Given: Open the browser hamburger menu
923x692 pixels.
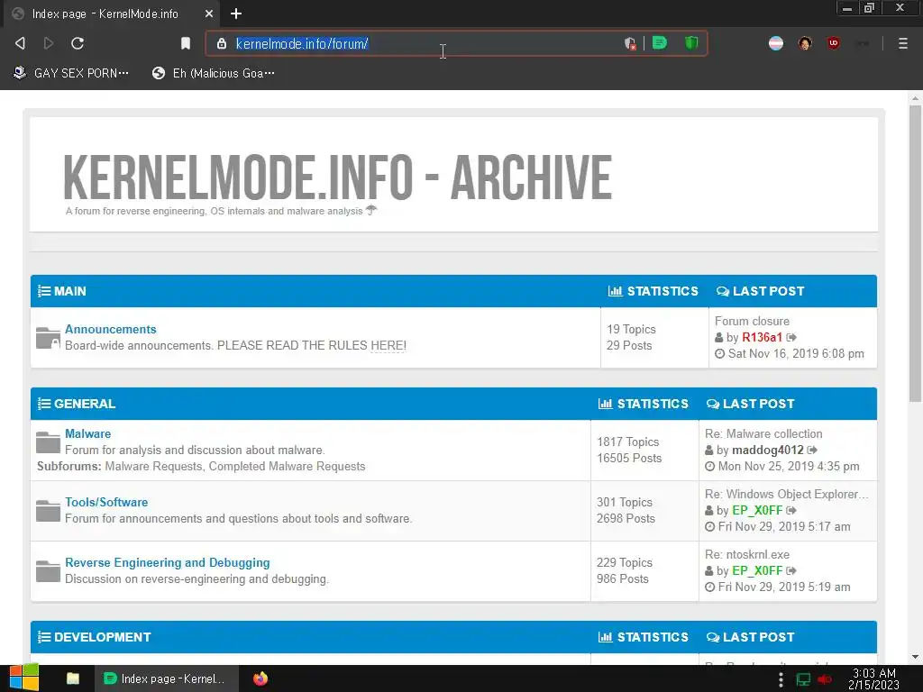Looking at the screenshot, I should click(x=903, y=43).
